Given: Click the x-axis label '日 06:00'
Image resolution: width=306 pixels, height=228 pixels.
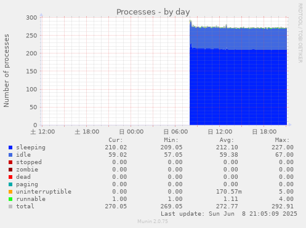Looking at the screenshot, I should coord(175,132).
